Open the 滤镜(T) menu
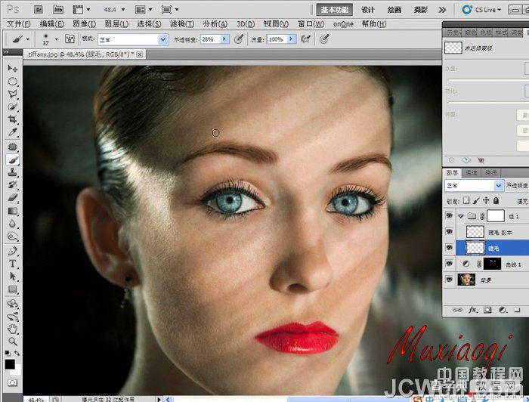Image resolution: width=529 pixels, height=402 pixels. (182, 24)
